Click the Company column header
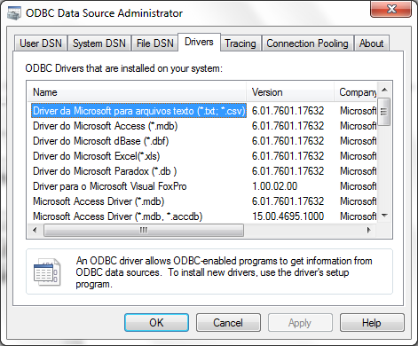 click(356, 92)
